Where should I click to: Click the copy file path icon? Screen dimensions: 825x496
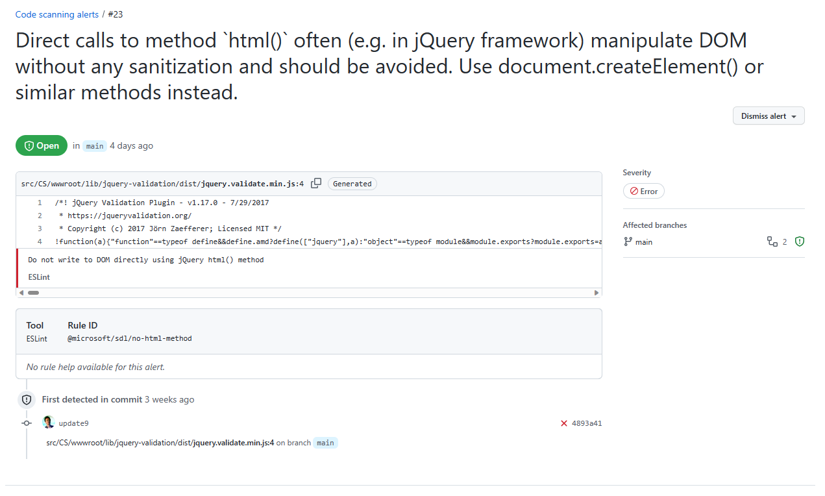316,183
